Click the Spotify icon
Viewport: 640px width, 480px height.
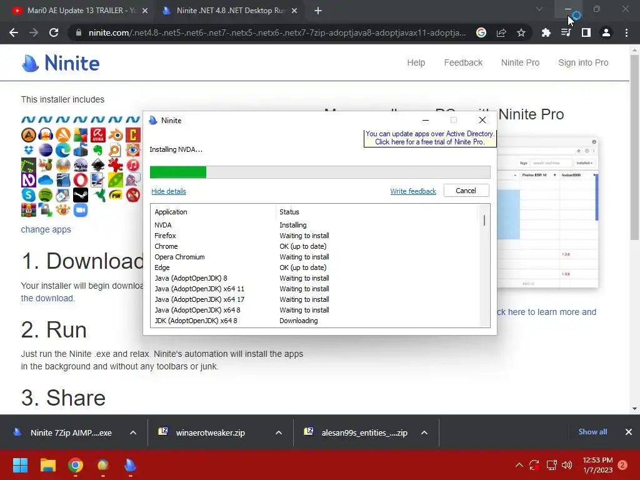(x=46, y=195)
